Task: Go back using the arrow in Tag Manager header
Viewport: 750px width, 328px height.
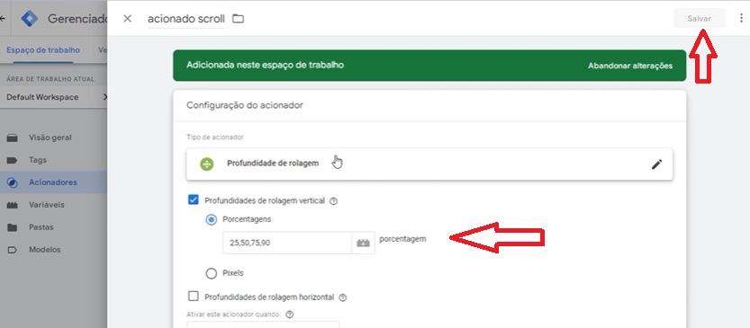Action: 3,19
